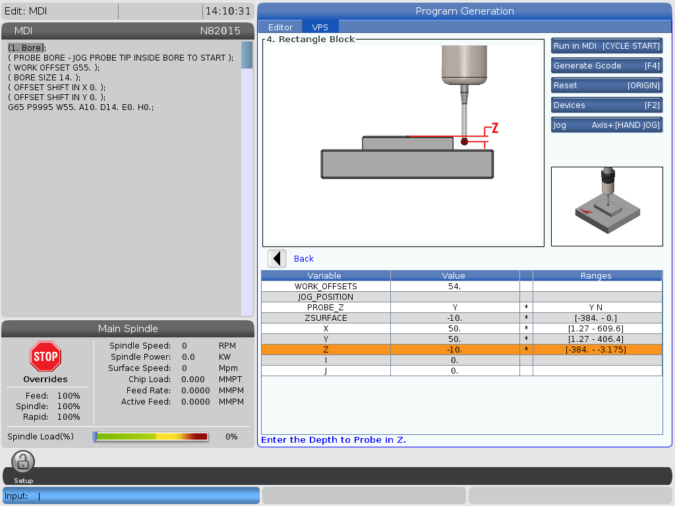Click the Spindle override 100% value

click(69, 406)
